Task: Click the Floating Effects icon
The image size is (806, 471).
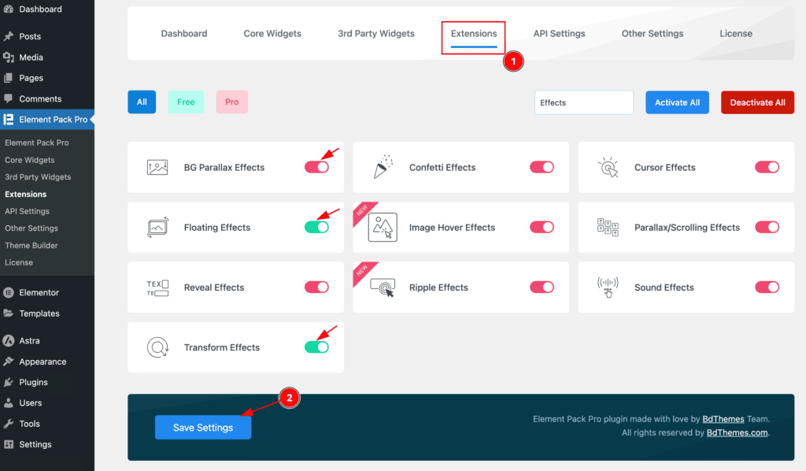Action: click(157, 227)
